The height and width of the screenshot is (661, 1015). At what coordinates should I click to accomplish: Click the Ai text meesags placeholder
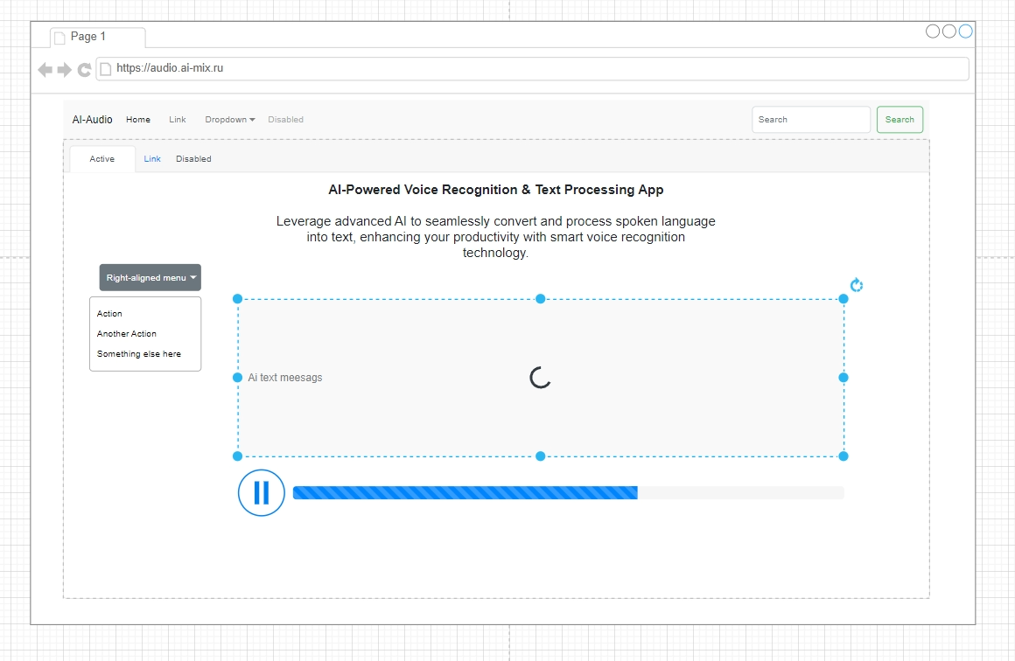pos(285,378)
